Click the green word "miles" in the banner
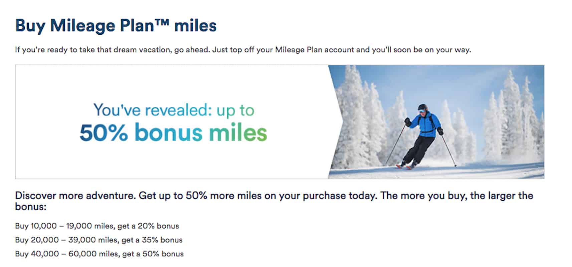This screenshot has width=572, height=267. click(238, 132)
